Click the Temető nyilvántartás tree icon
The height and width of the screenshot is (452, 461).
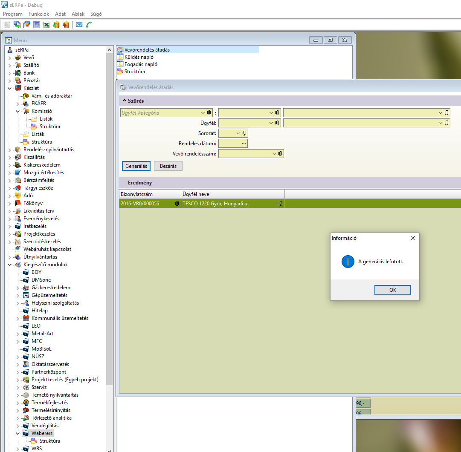[26, 395]
